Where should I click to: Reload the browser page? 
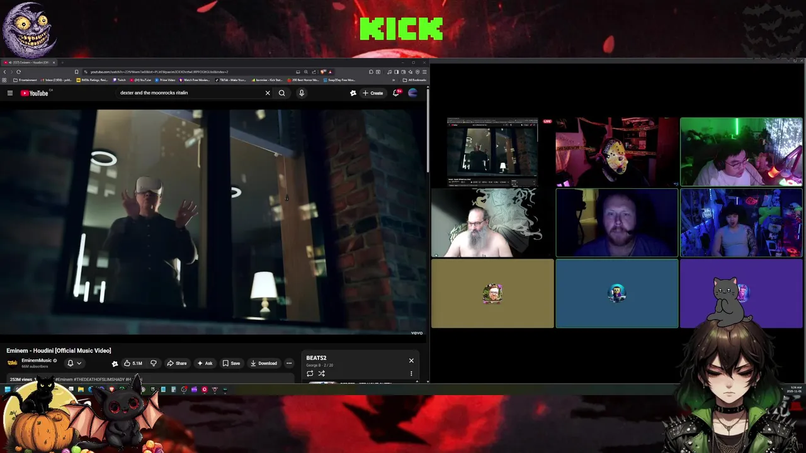pyautogui.click(x=18, y=72)
